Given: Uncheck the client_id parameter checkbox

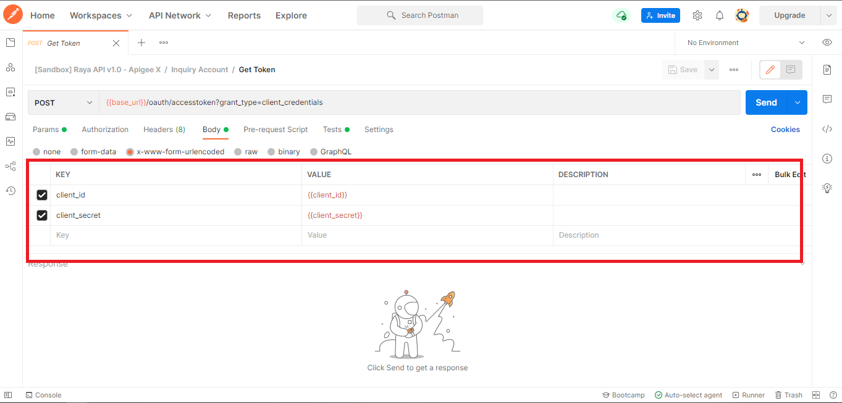Looking at the screenshot, I should click(x=42, y=195).
